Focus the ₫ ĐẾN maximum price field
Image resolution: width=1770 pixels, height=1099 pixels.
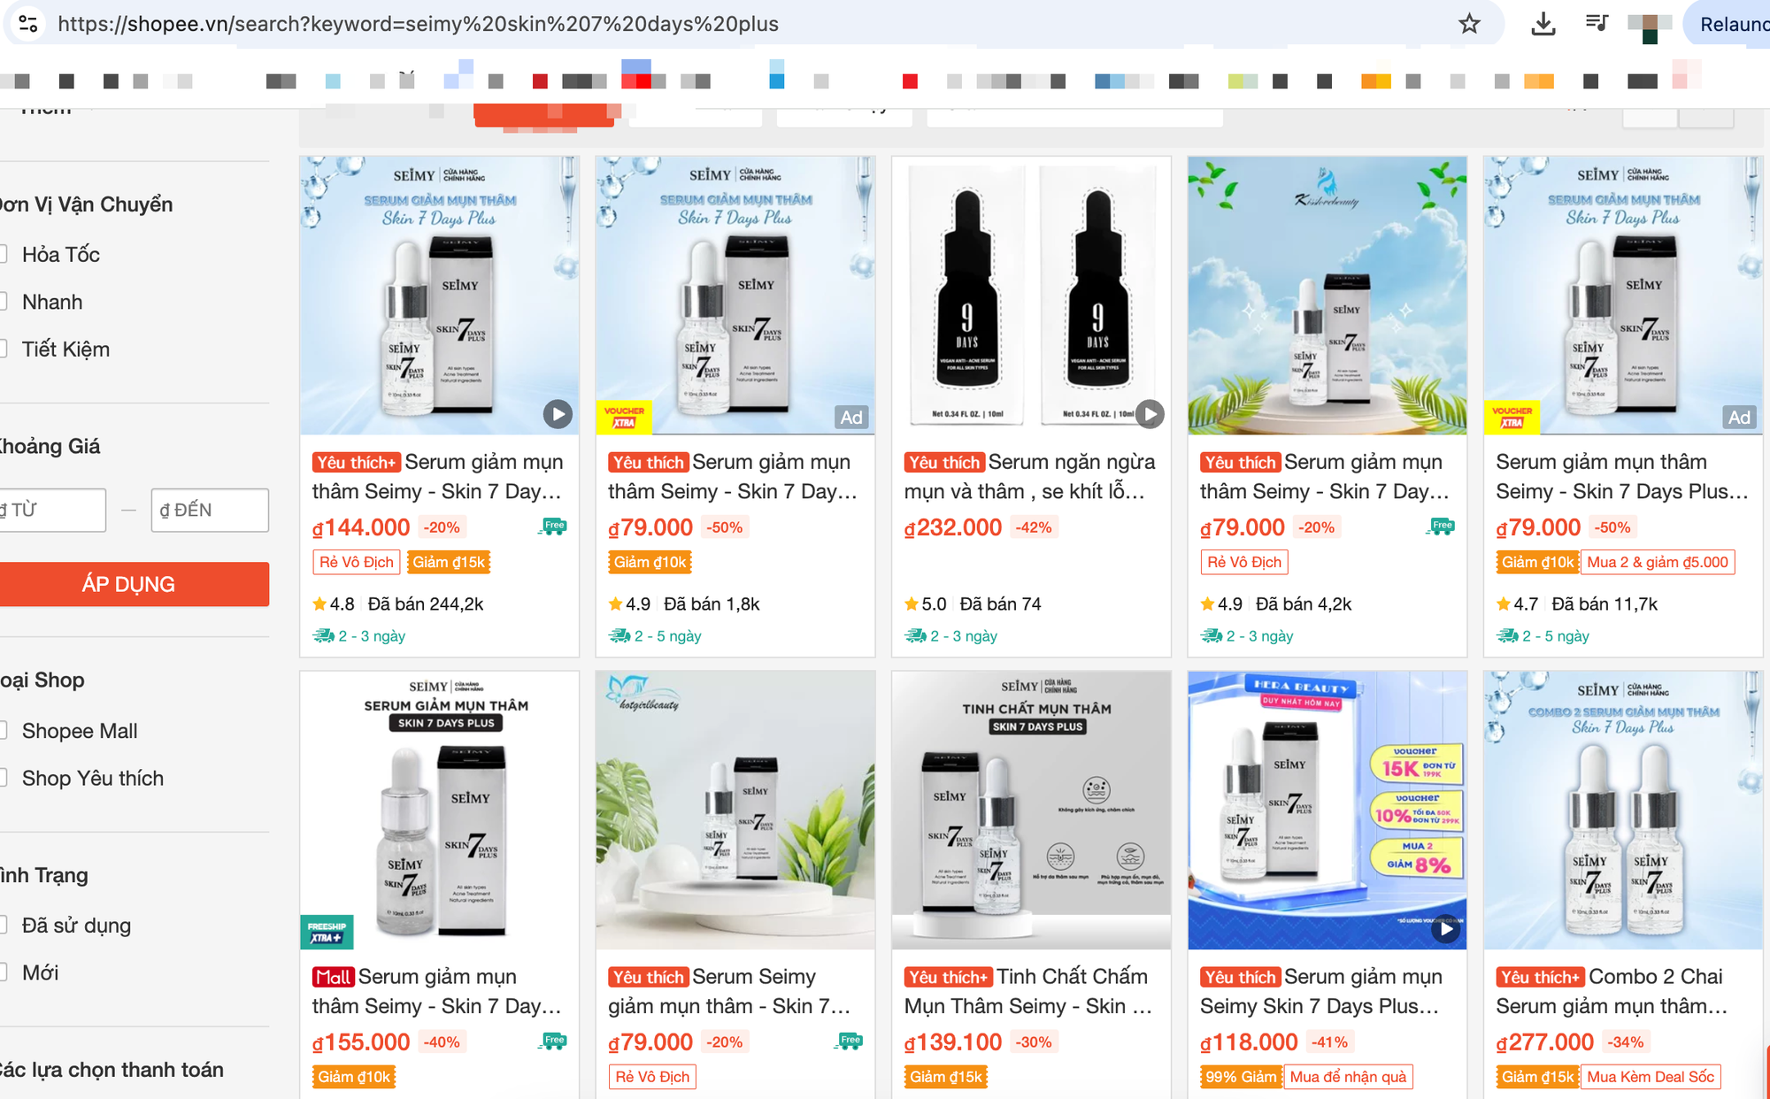tap(210, 511)
